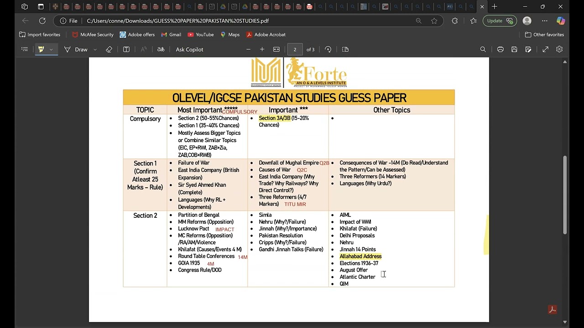Viewport: 584px width, 328px height.
Task: Click highlighted 'Allahabad Address' text
Action: (x=360, y=256)
